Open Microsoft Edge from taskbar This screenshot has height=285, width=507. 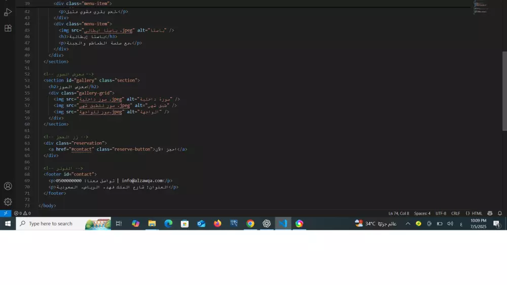[168, 223]
